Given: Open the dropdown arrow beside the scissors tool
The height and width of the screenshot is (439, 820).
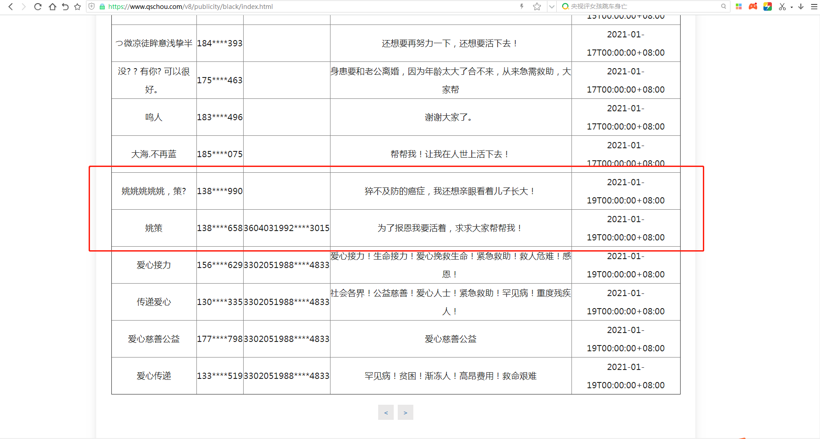Looking at the screenshot, I should pos(792,7).
